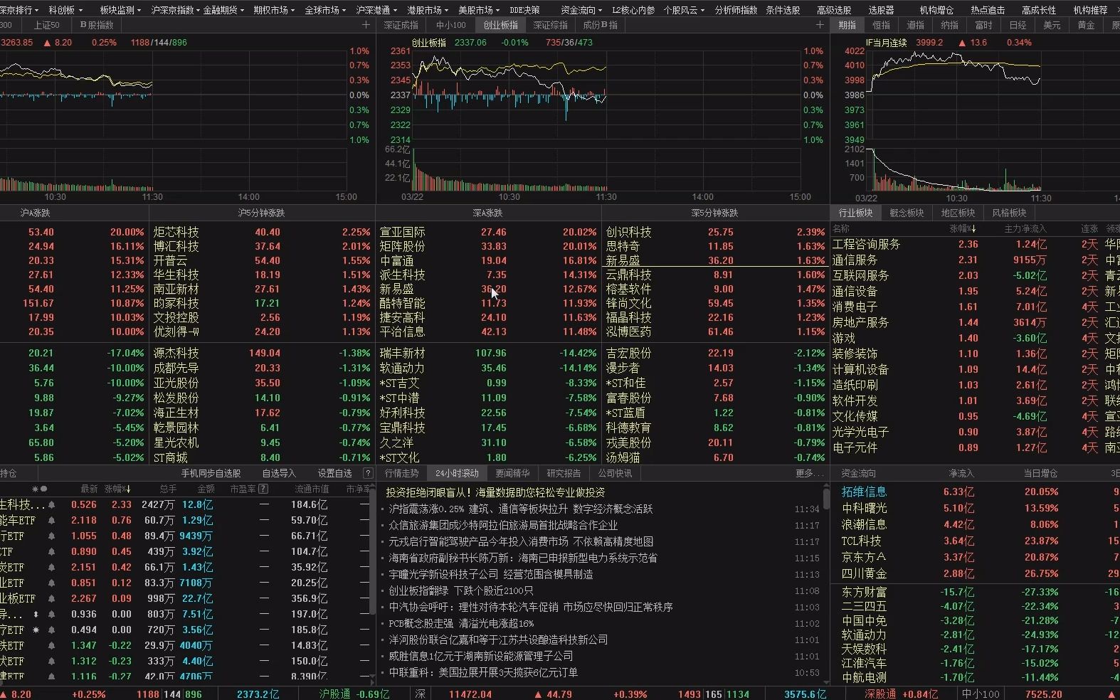The width and height of the screenshot is (1120, 700).
Task: Open 热点追击 menu item
Action: coord(988,10)
